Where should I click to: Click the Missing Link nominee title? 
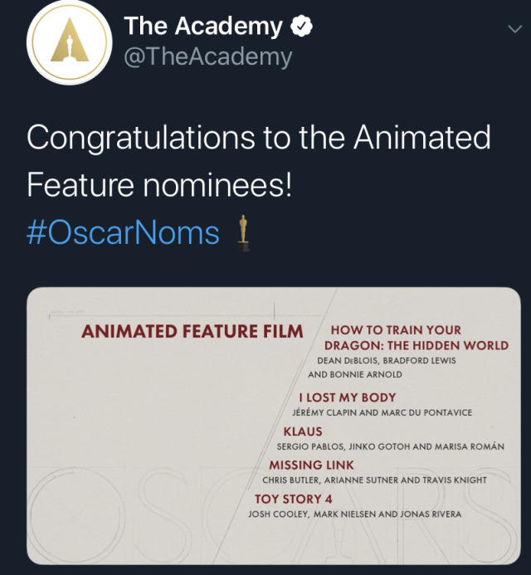tap(311, 465)
